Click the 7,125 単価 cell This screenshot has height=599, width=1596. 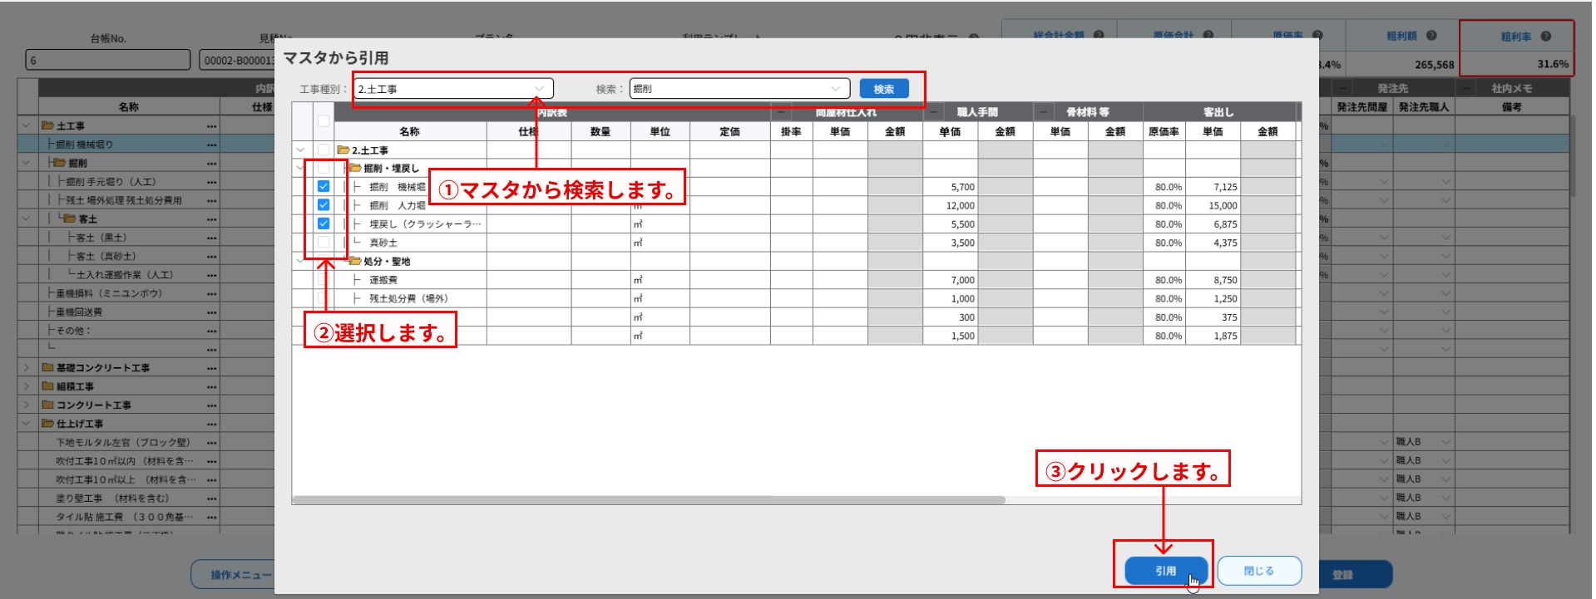(1213, 187)
